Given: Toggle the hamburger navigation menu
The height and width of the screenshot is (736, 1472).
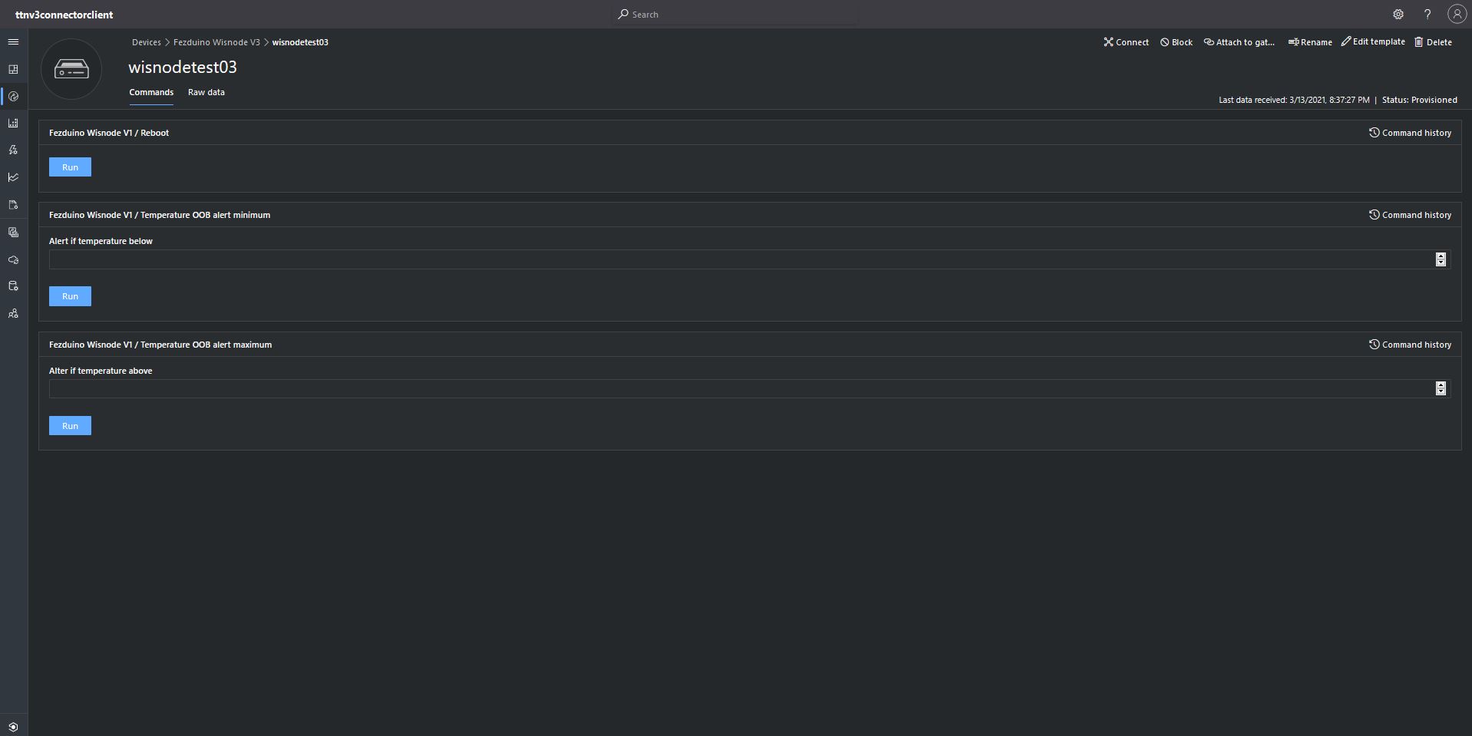Looking at the screenshot, I should click(x=13, y=41).
